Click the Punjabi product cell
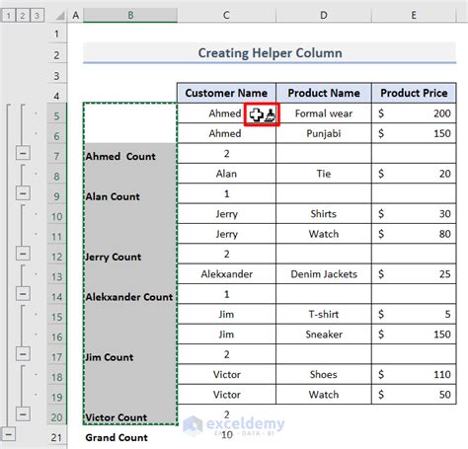The image size is (468, 449). [x=324, y=133]
